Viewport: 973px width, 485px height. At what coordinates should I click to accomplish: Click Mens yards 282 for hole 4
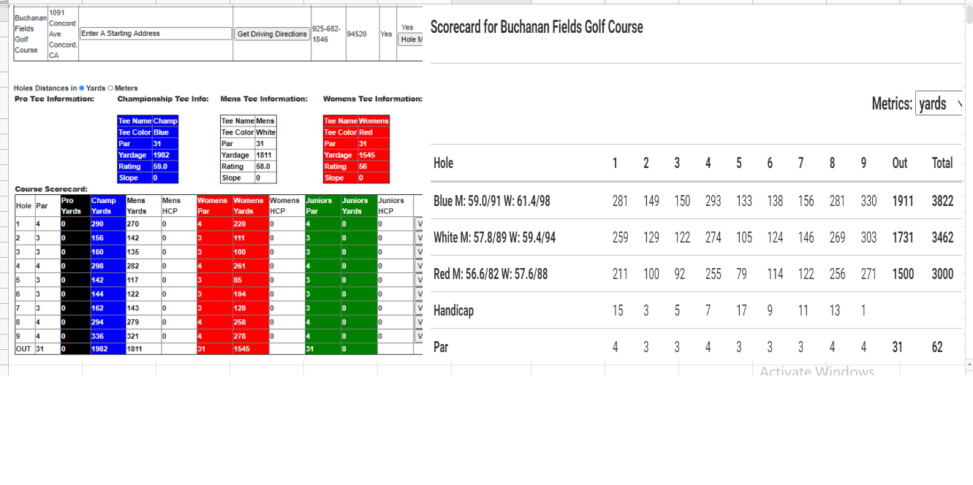tap(142, 266)
